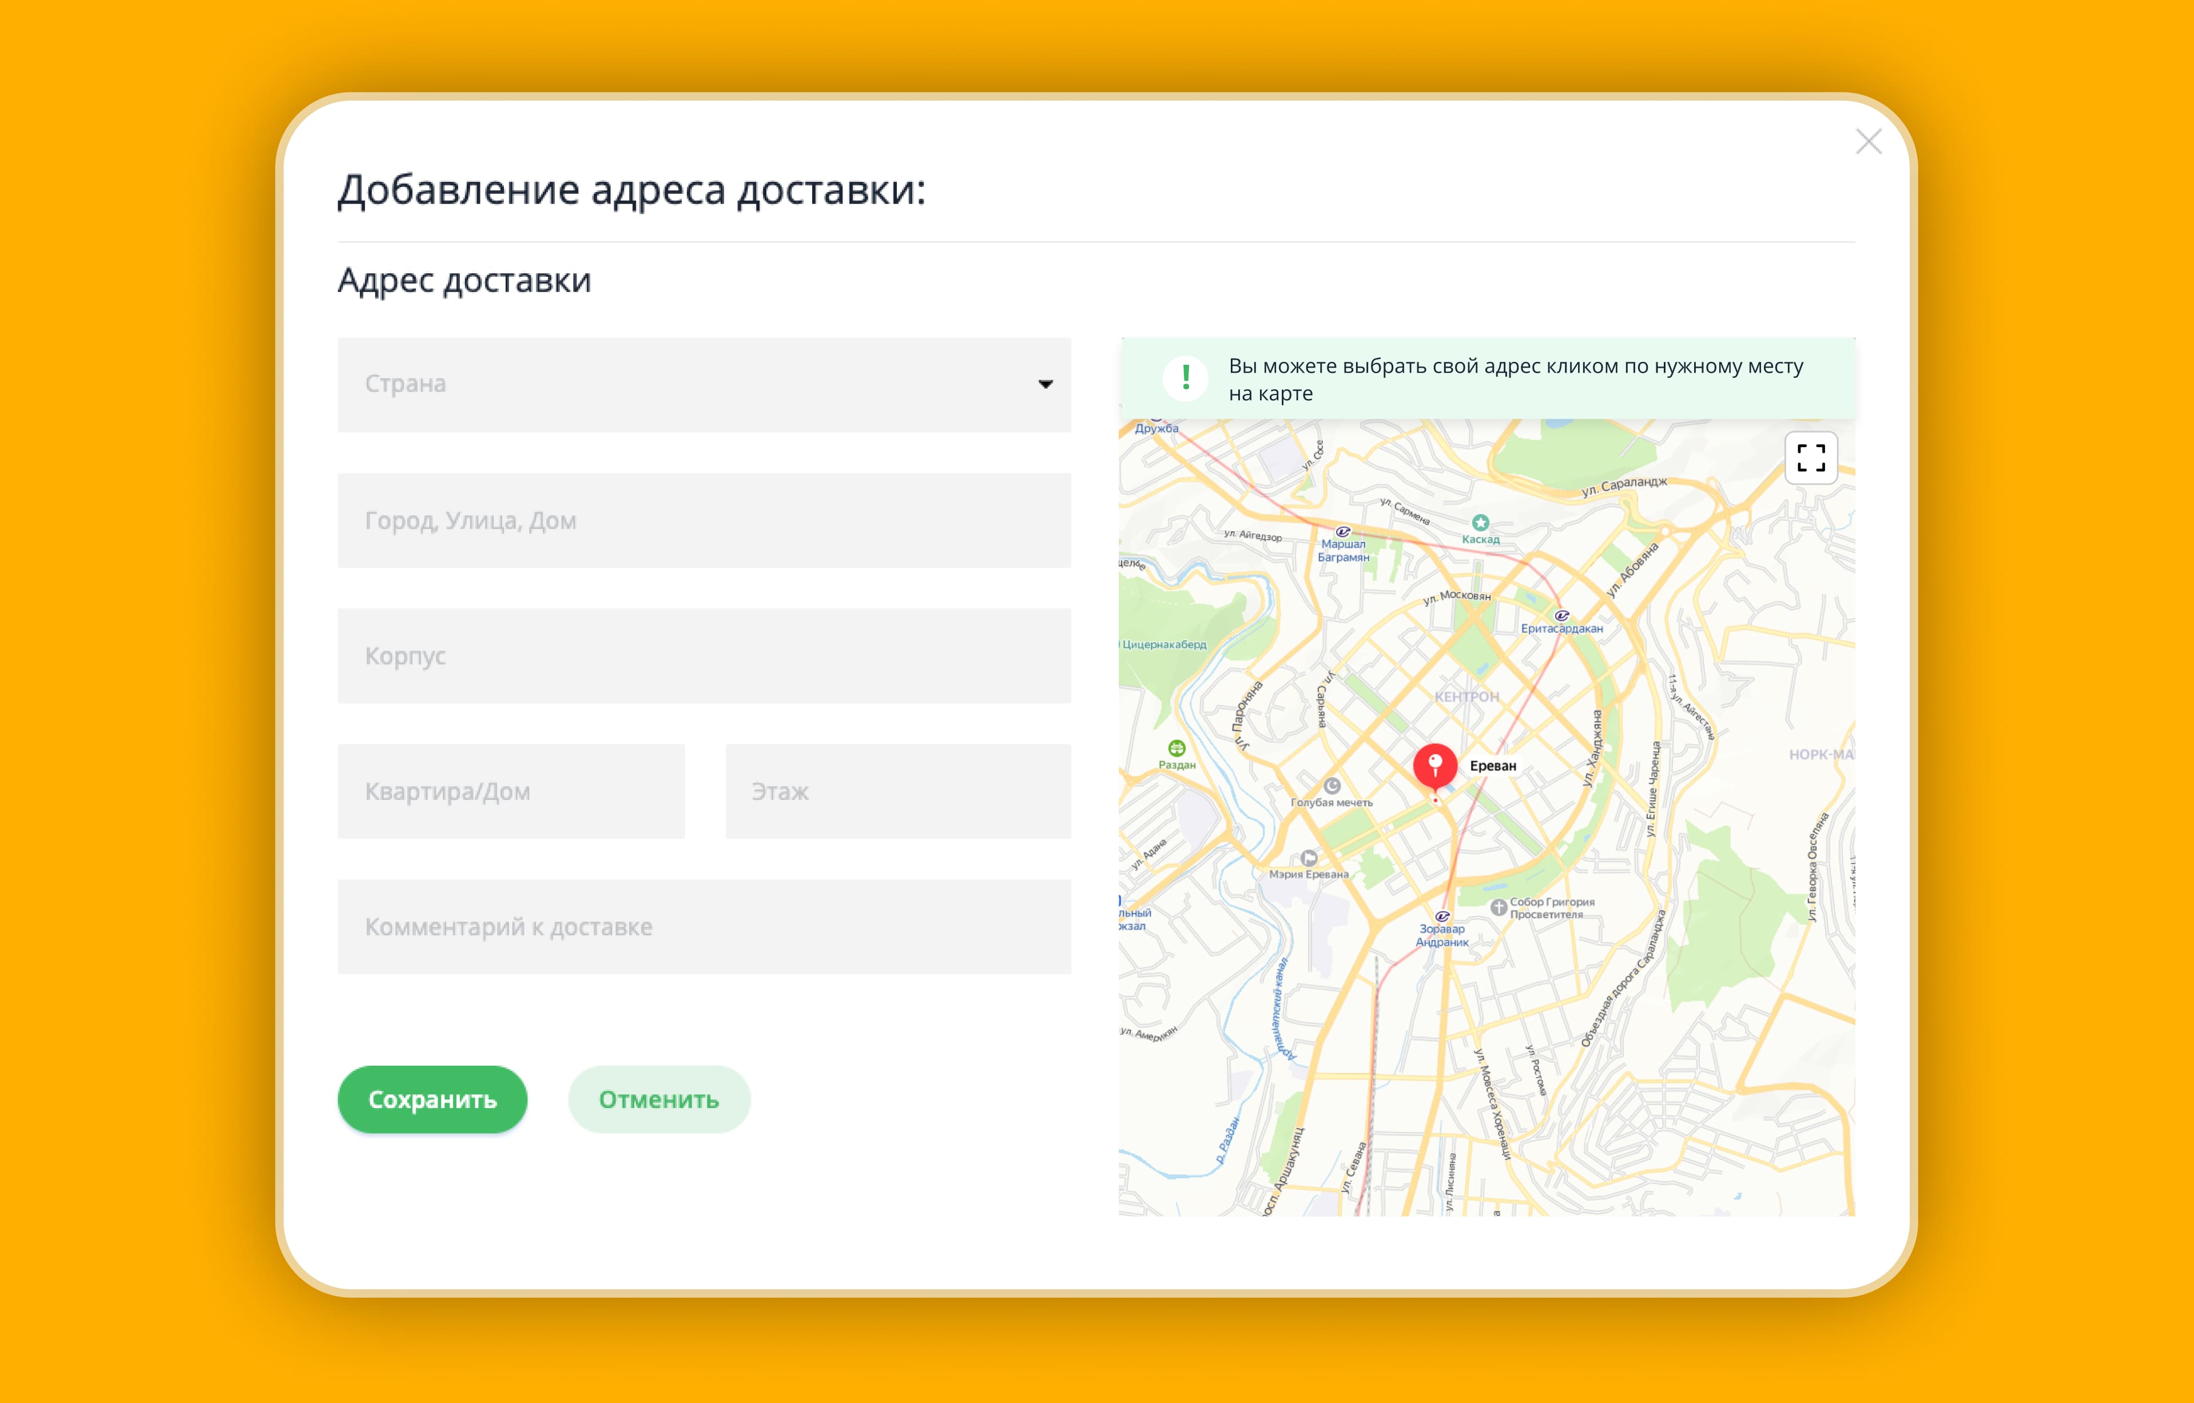Click the Комментарий к доставке field
Viewport: 2194px width, 1403px height.
click(703, 927)
